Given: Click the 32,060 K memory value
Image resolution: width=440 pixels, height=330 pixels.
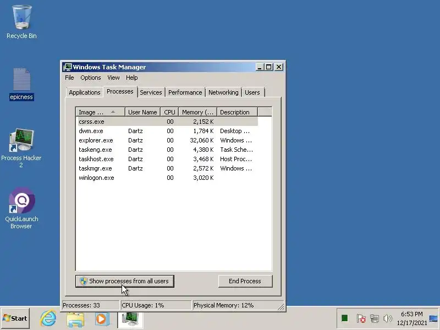Looking at the screenshot, I should (202, 140).
